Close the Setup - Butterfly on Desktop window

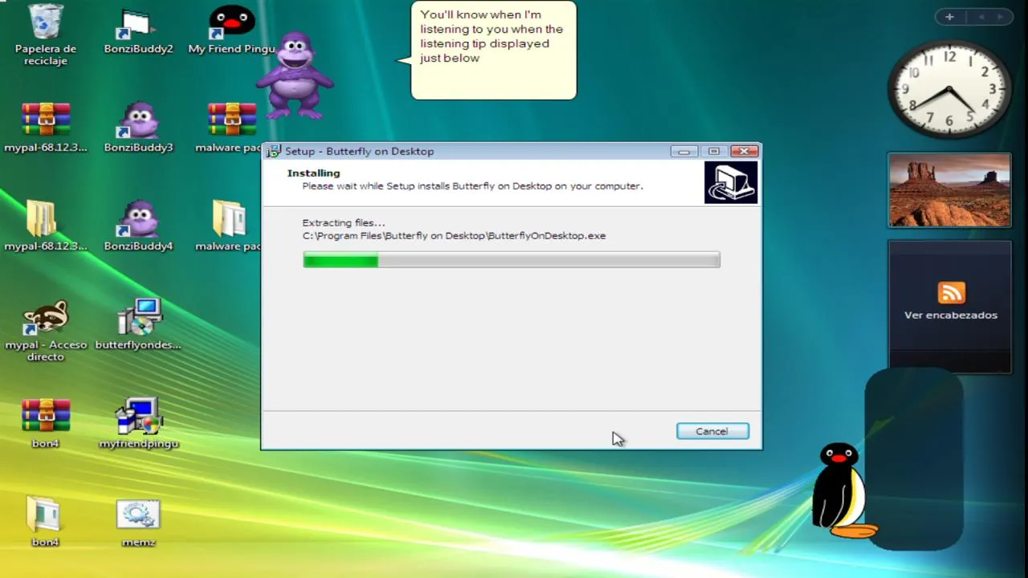point(744,151)
